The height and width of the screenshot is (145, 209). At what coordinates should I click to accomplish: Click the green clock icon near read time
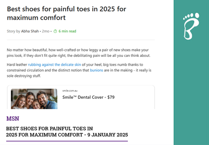point(55,31)
